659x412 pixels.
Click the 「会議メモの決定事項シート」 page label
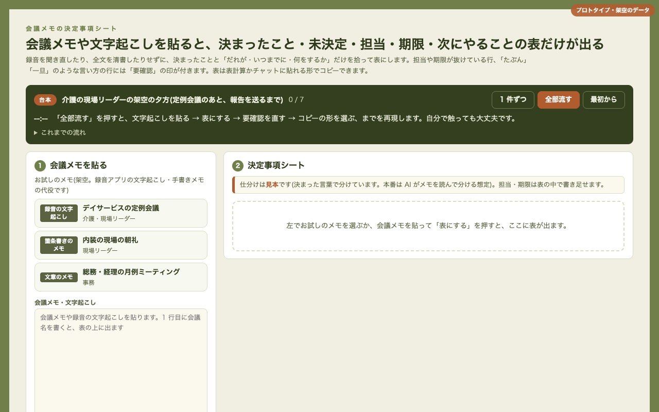pos(72,29)
